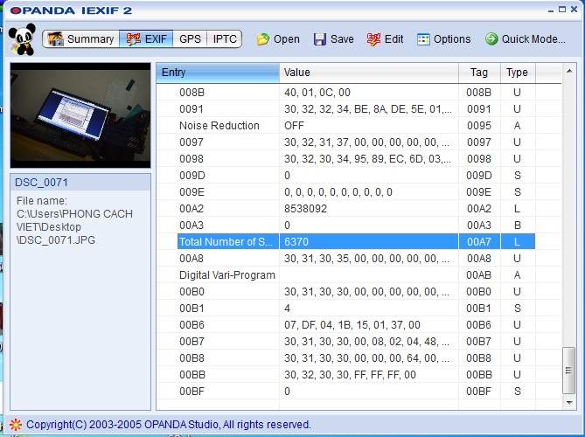Click the 00A7 tag cell
The height and width of the screenshot is (437, 585).
[479, 242]
